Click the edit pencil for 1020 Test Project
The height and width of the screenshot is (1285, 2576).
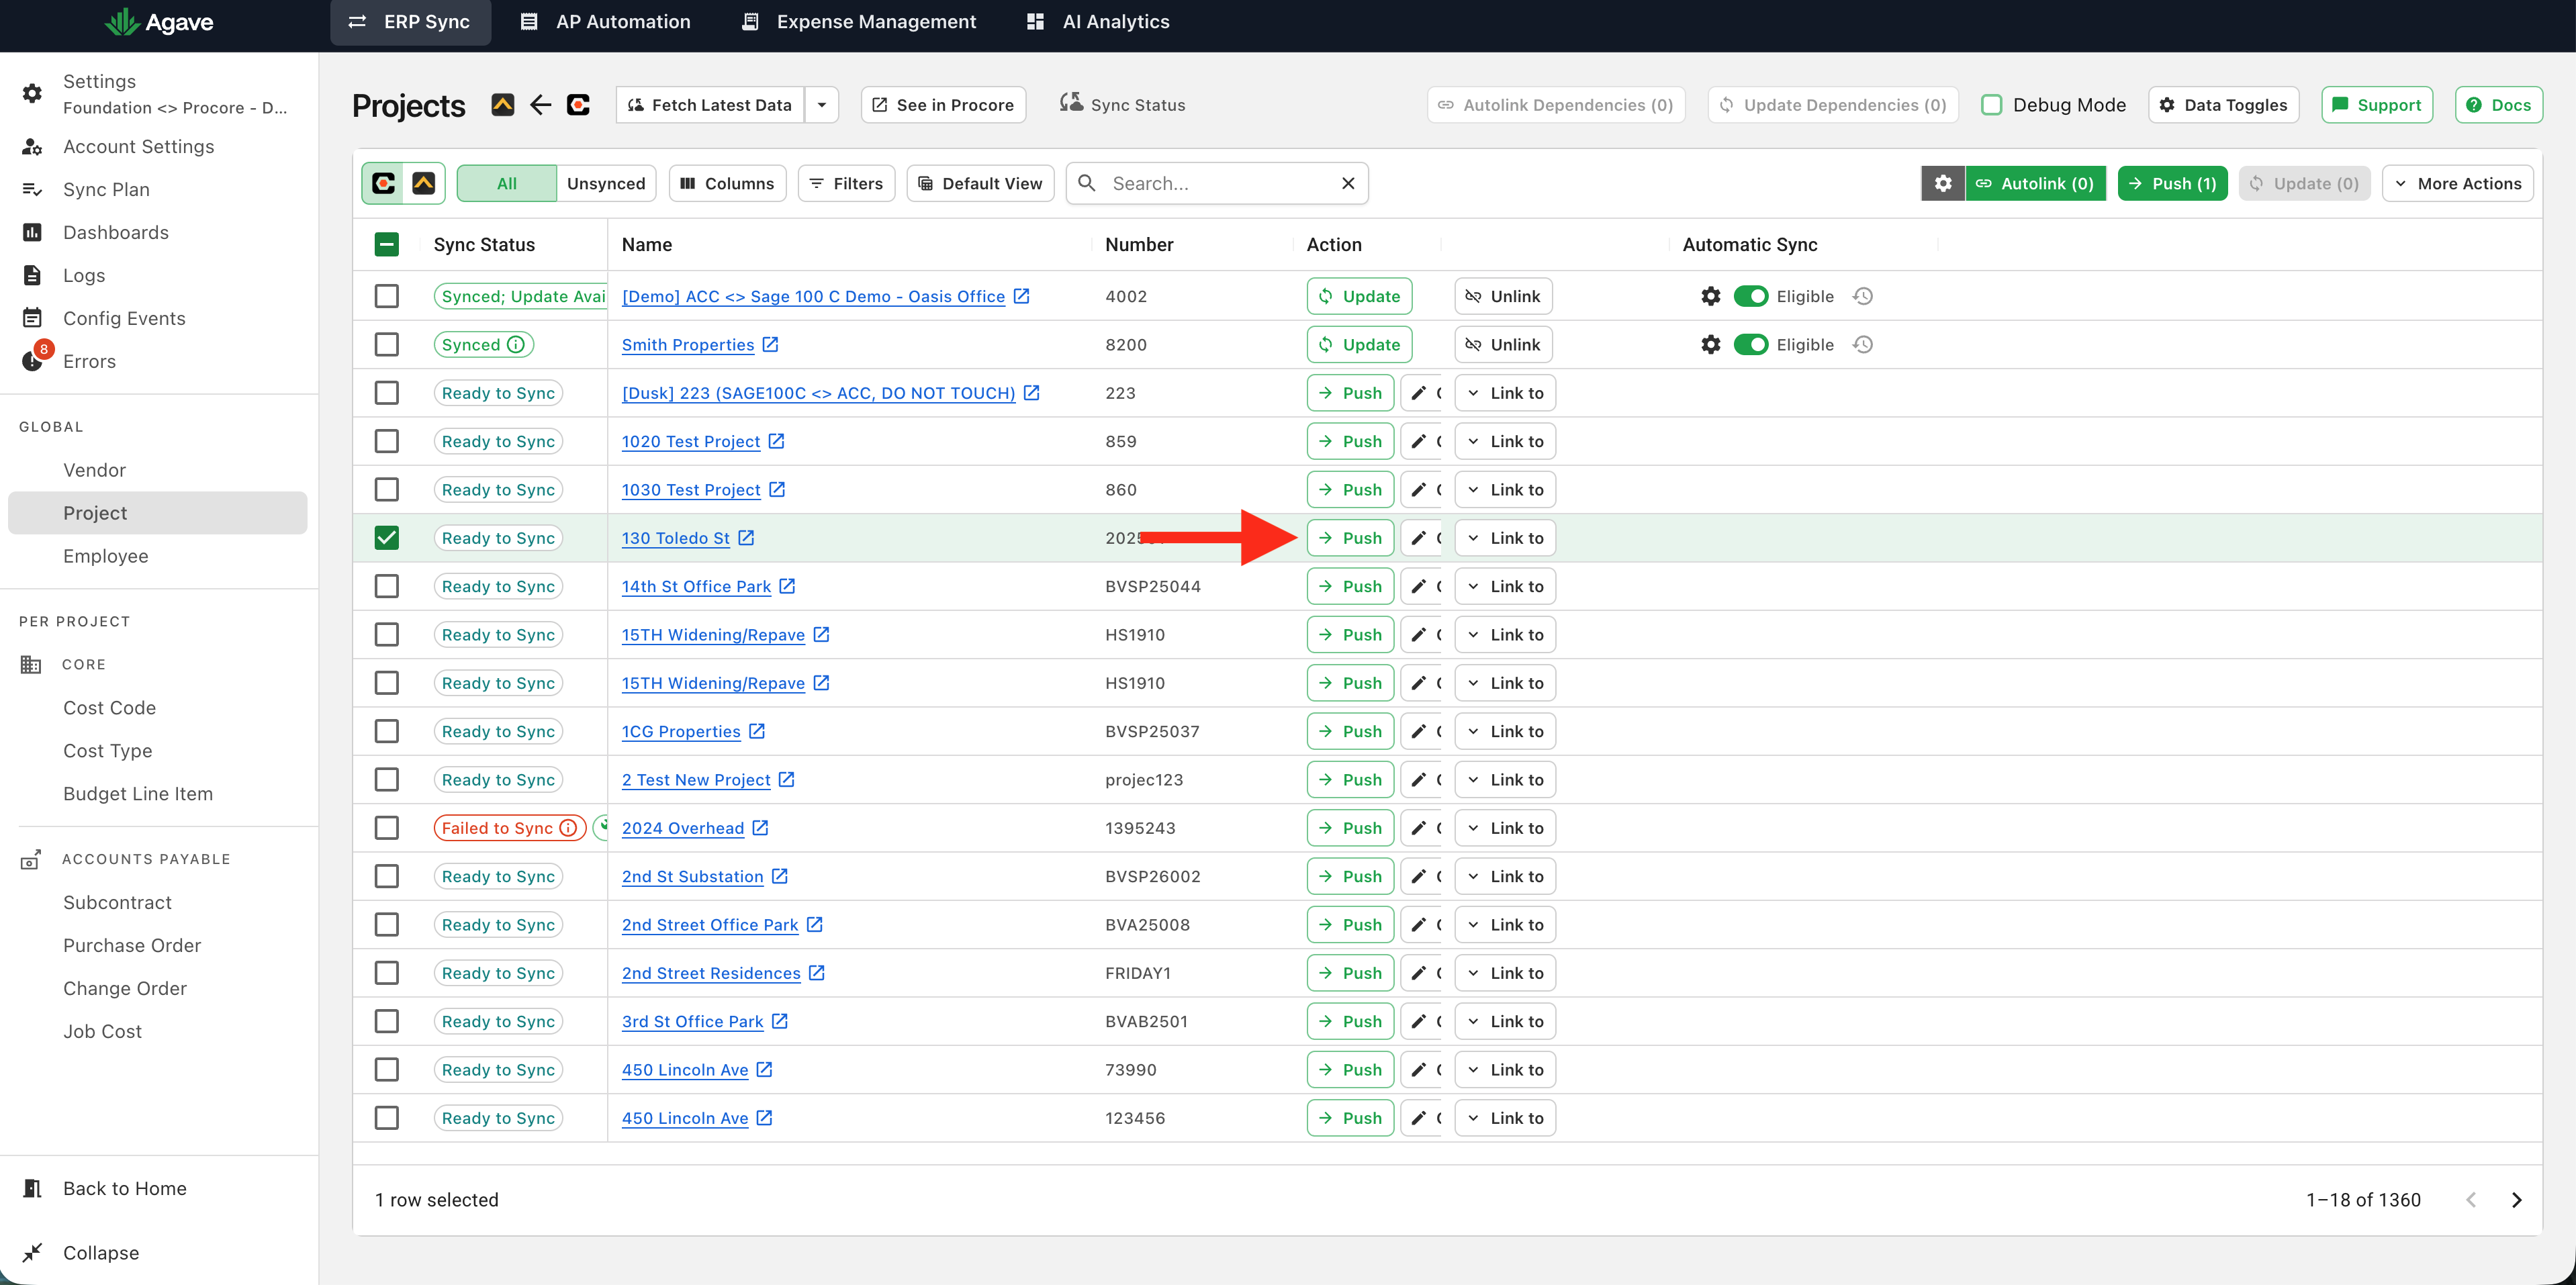click(1418, 441)
